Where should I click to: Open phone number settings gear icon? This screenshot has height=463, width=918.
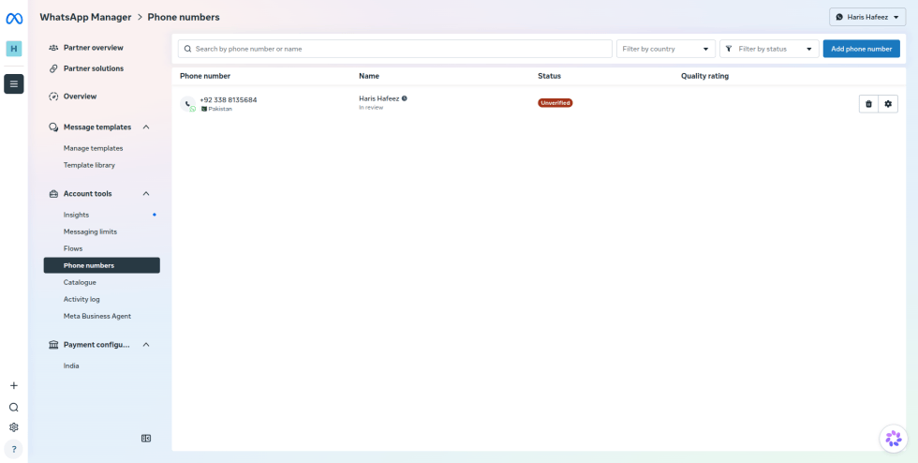(888, 104)
